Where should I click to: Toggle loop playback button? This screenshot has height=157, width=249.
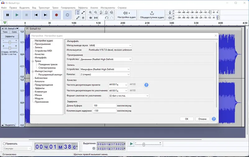click(68, 15)
